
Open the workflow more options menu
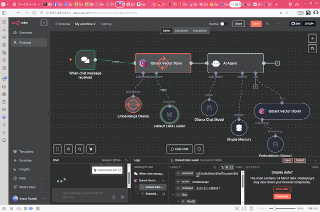click(277, 24)
